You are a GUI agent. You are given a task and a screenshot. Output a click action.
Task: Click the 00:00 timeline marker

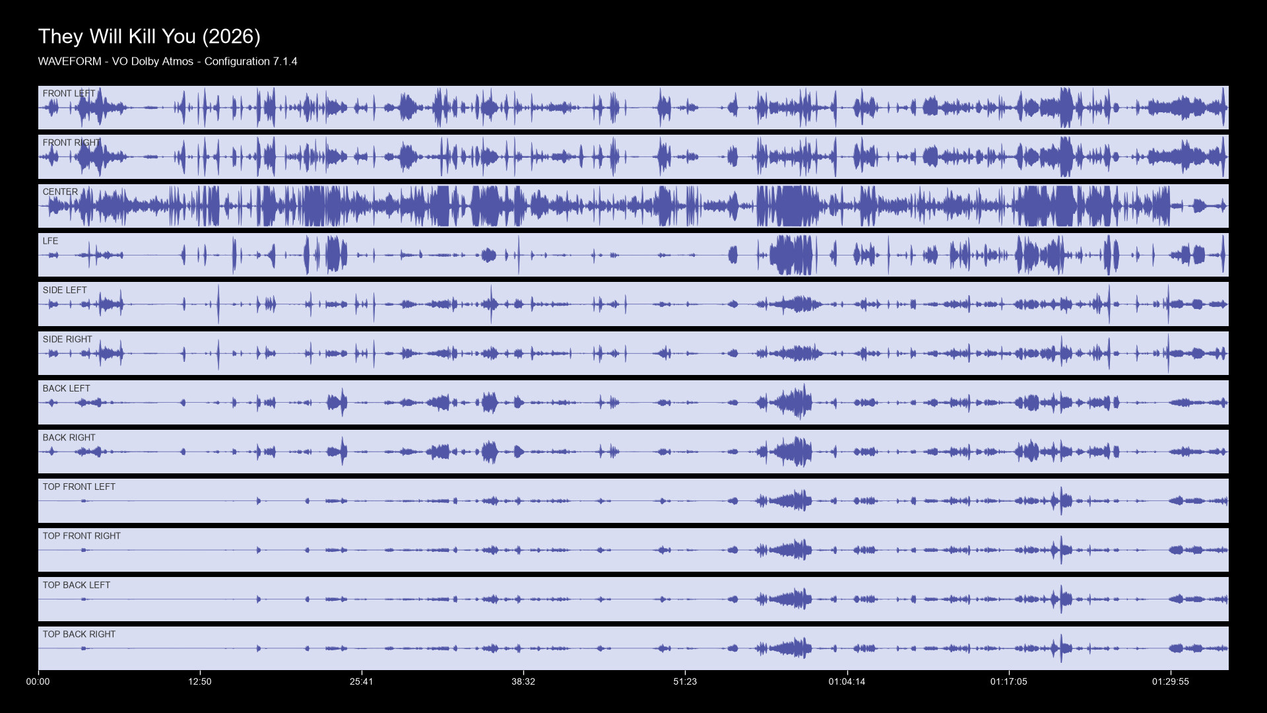38,682
